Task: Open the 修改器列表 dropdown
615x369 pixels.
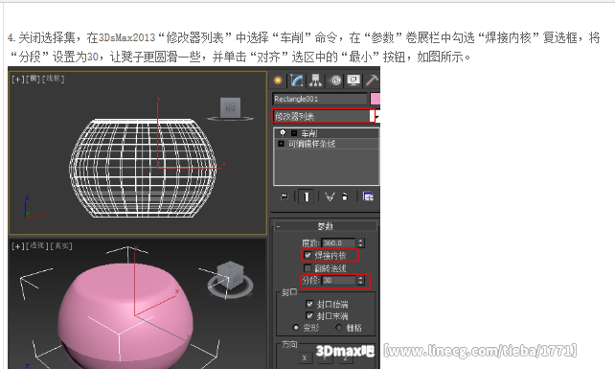Action: click(324, 116)
